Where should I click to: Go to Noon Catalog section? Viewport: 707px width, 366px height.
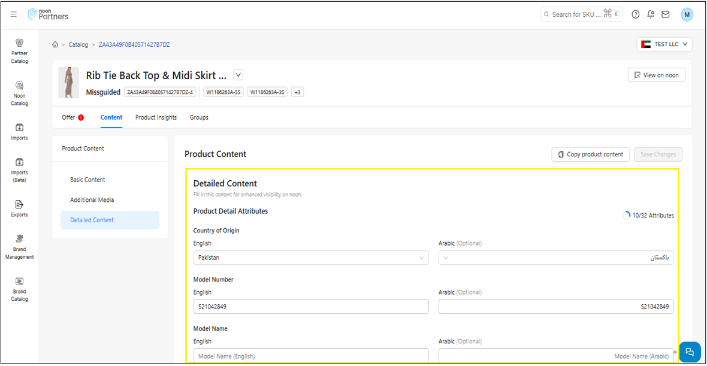(x=19, y=93)
